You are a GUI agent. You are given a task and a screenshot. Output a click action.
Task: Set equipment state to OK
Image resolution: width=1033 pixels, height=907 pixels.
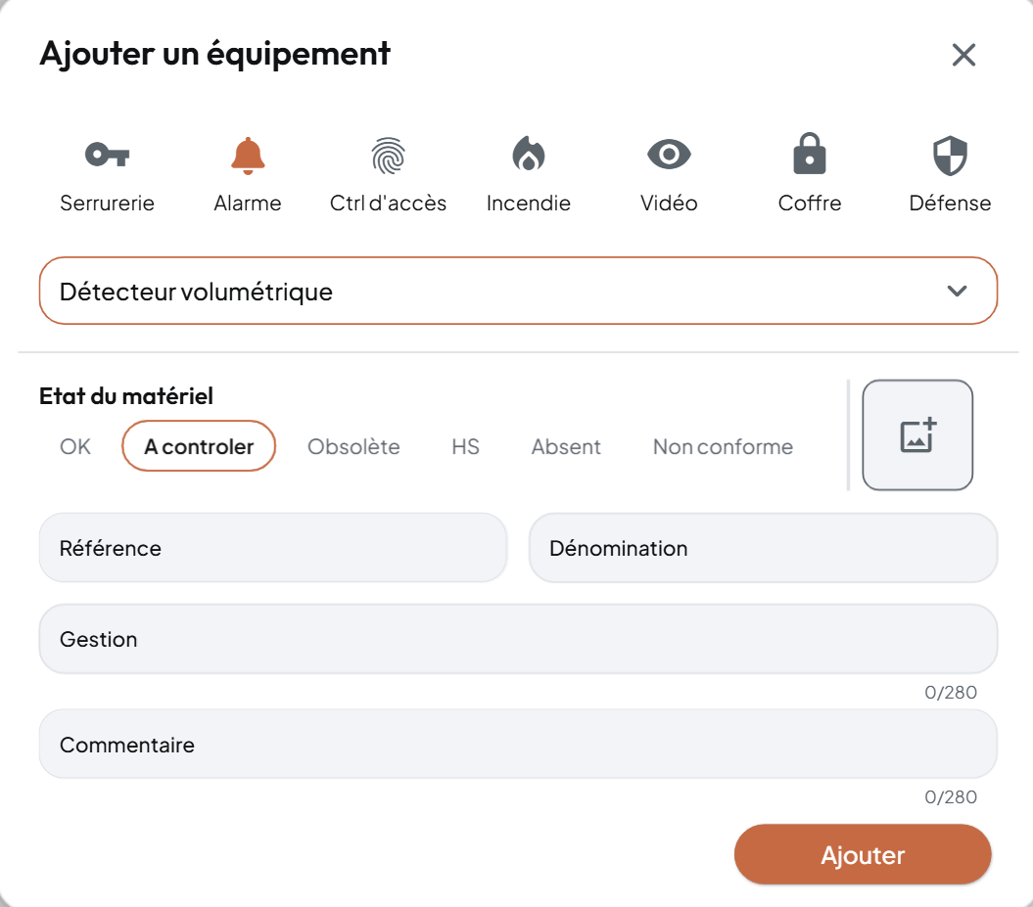point(75,447)
